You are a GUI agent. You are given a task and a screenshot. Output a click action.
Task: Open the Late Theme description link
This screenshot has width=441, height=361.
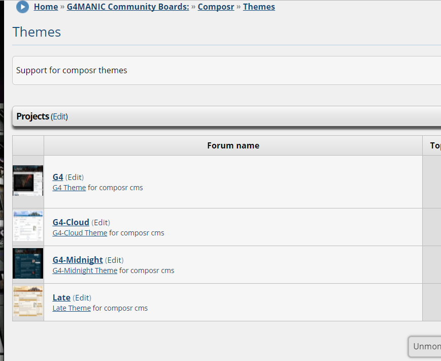(x=72, y=308)
